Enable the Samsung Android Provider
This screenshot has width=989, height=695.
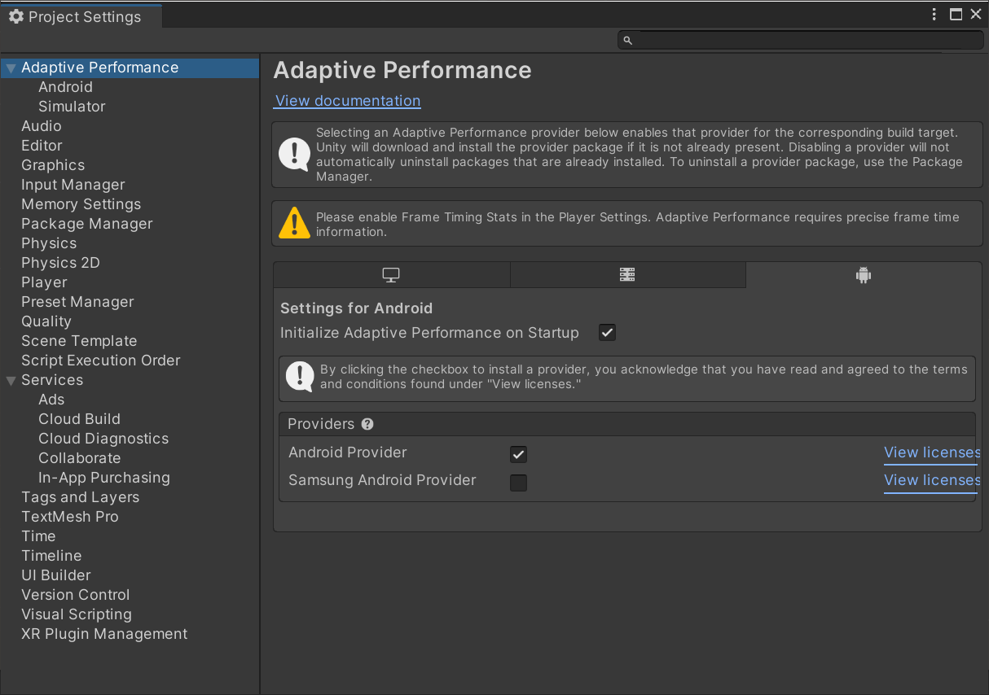coord(518,482)
